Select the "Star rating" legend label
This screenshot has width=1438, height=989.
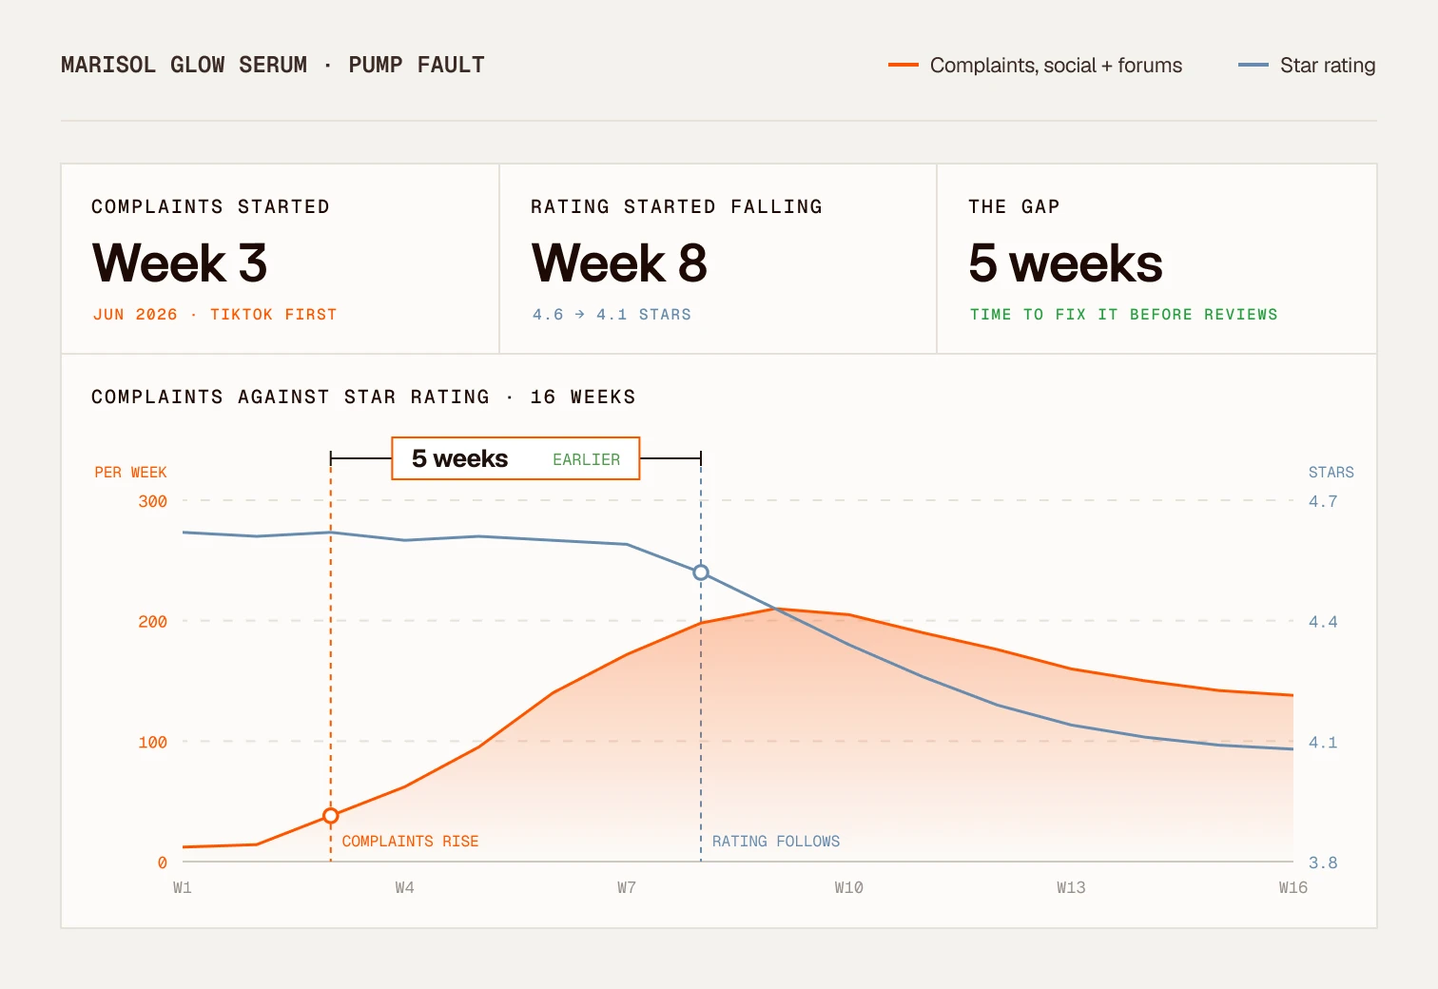click(x=1328, y=66)
